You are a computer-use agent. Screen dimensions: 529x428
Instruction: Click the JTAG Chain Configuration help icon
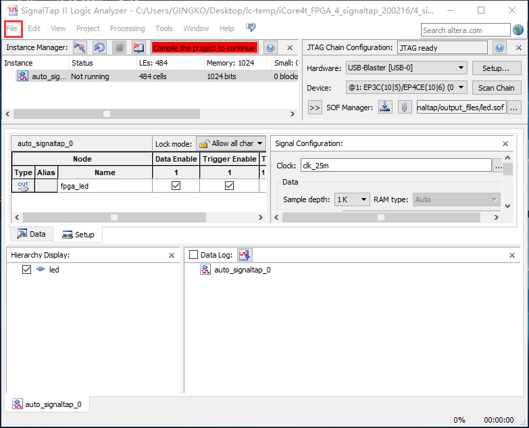(499, 48)
